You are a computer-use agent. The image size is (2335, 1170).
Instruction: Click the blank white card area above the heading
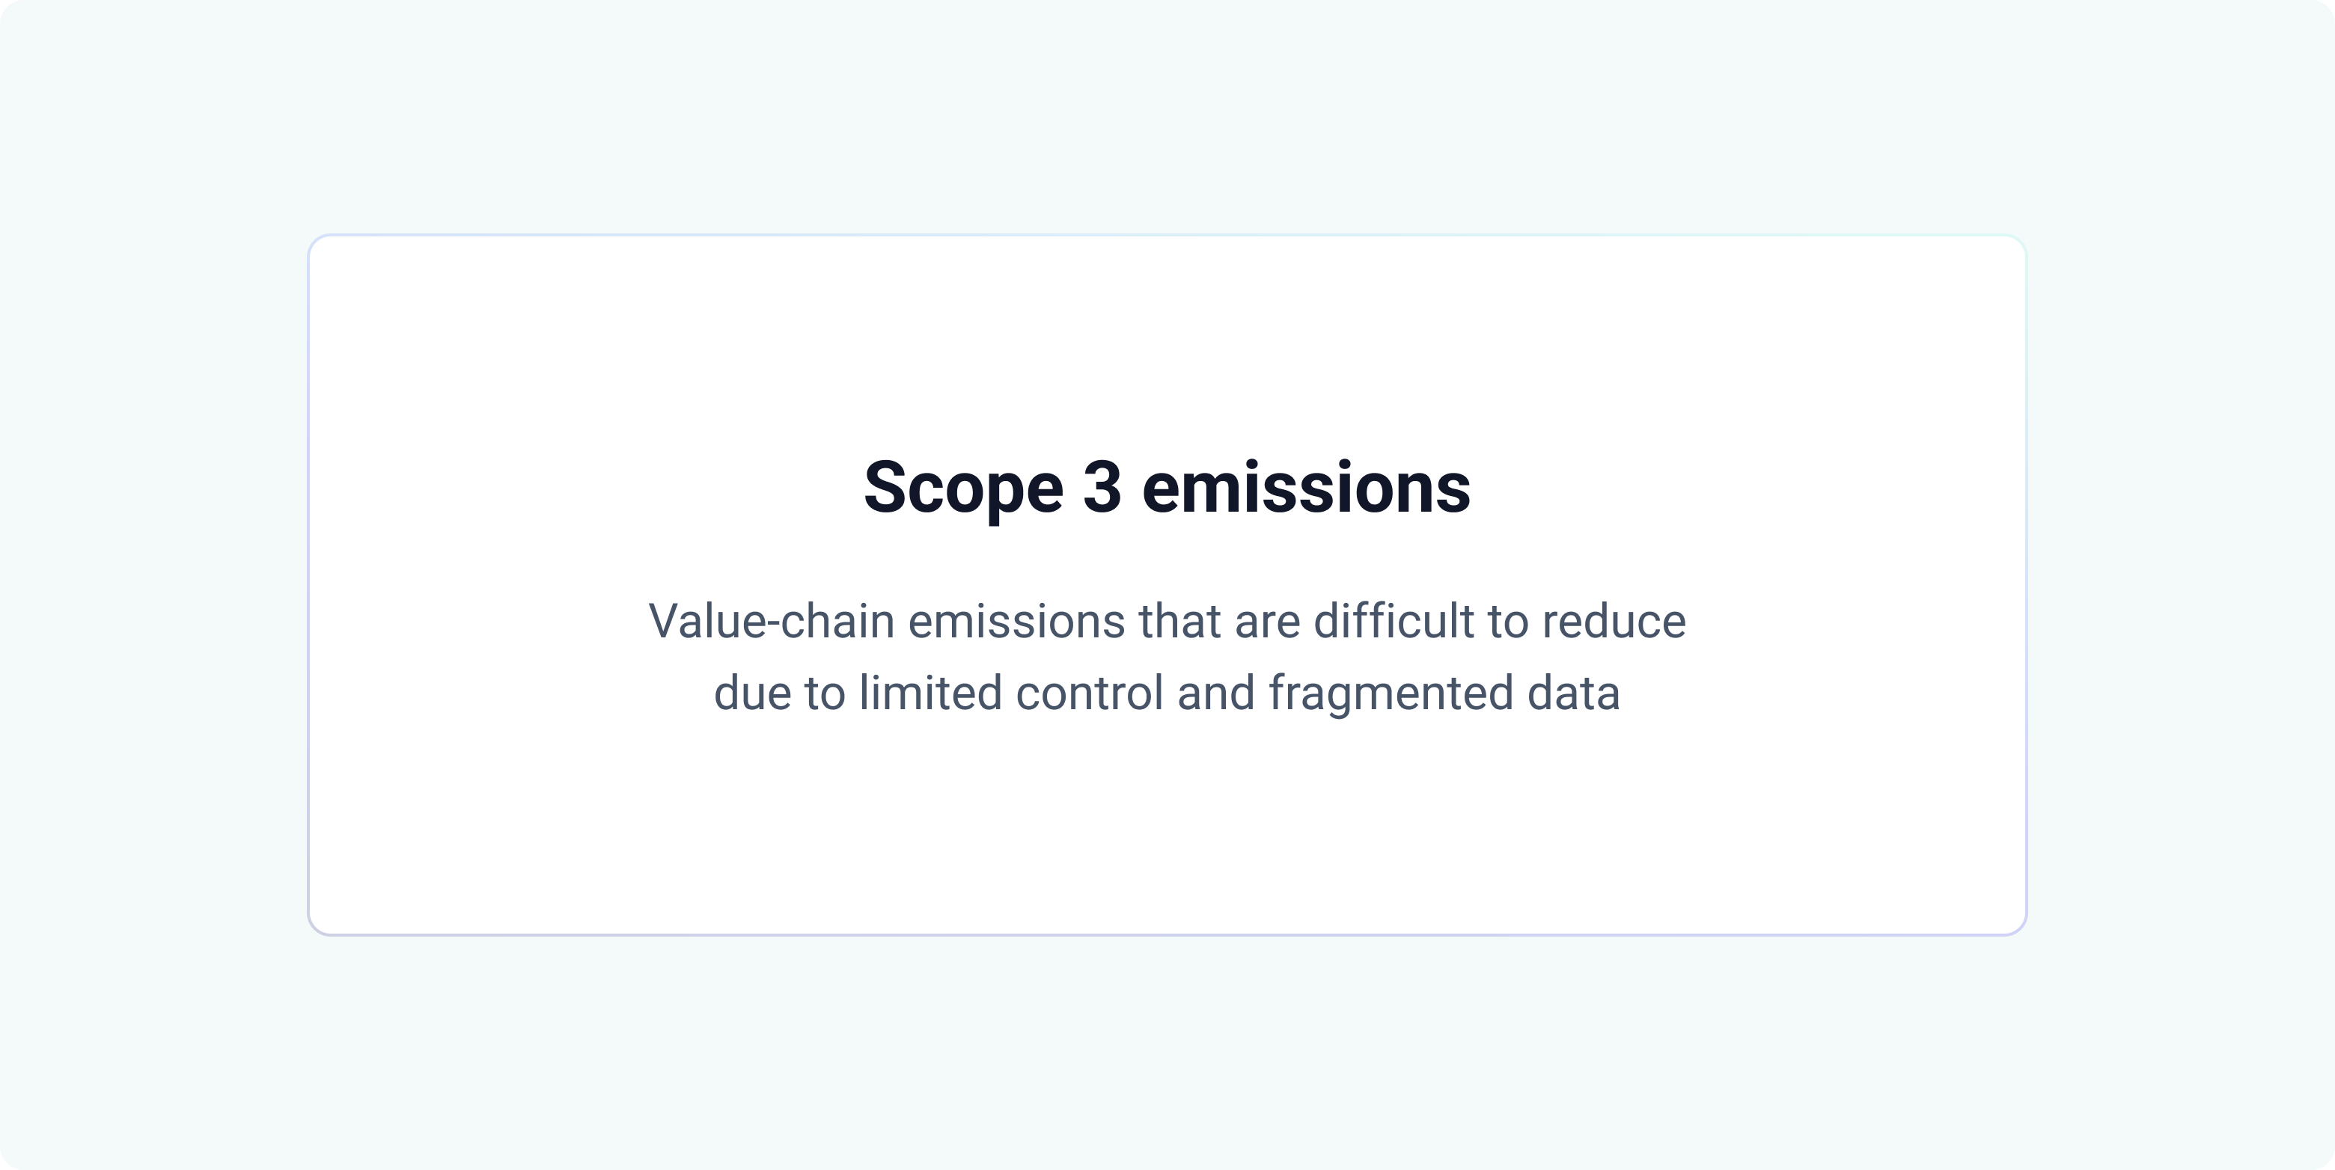point(1167,344)
